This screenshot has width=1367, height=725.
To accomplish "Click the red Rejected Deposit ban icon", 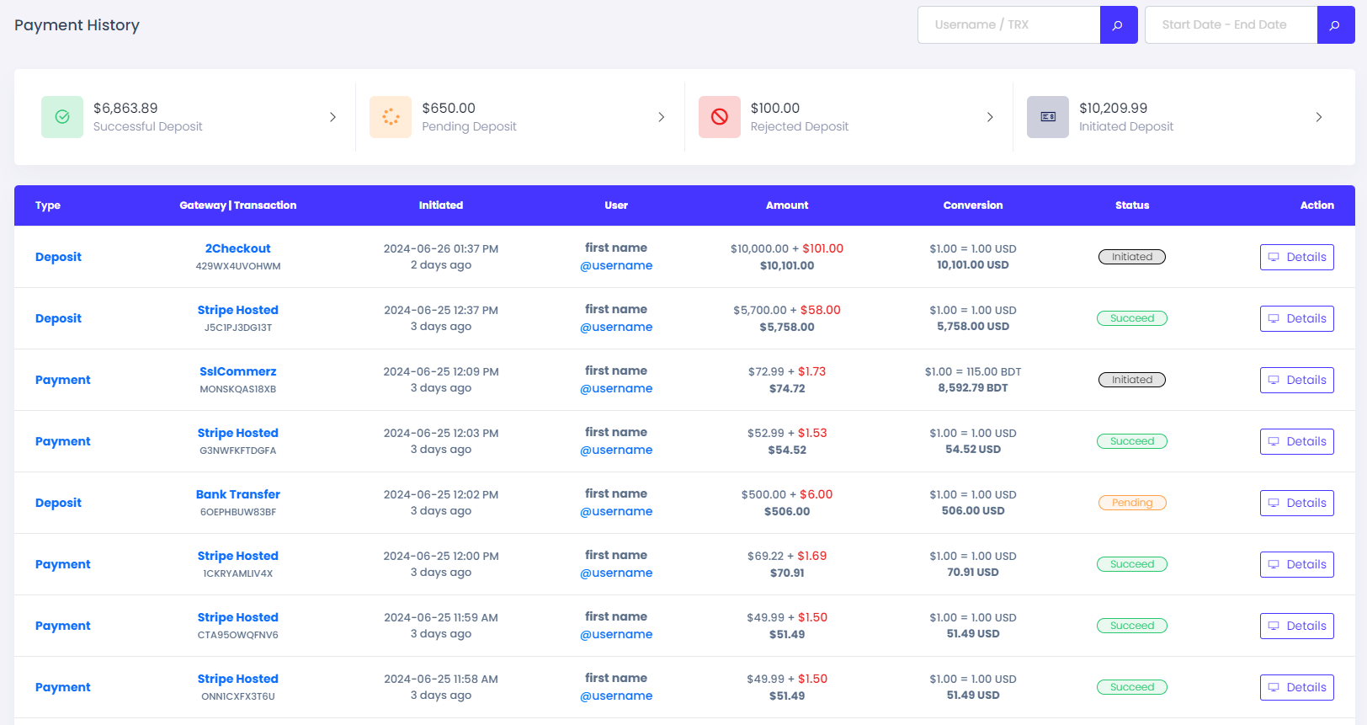I will coord(720,117).
